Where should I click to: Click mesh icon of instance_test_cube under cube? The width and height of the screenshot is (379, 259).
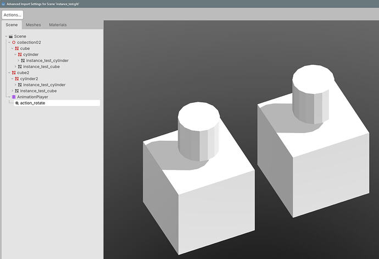point(20,67)
